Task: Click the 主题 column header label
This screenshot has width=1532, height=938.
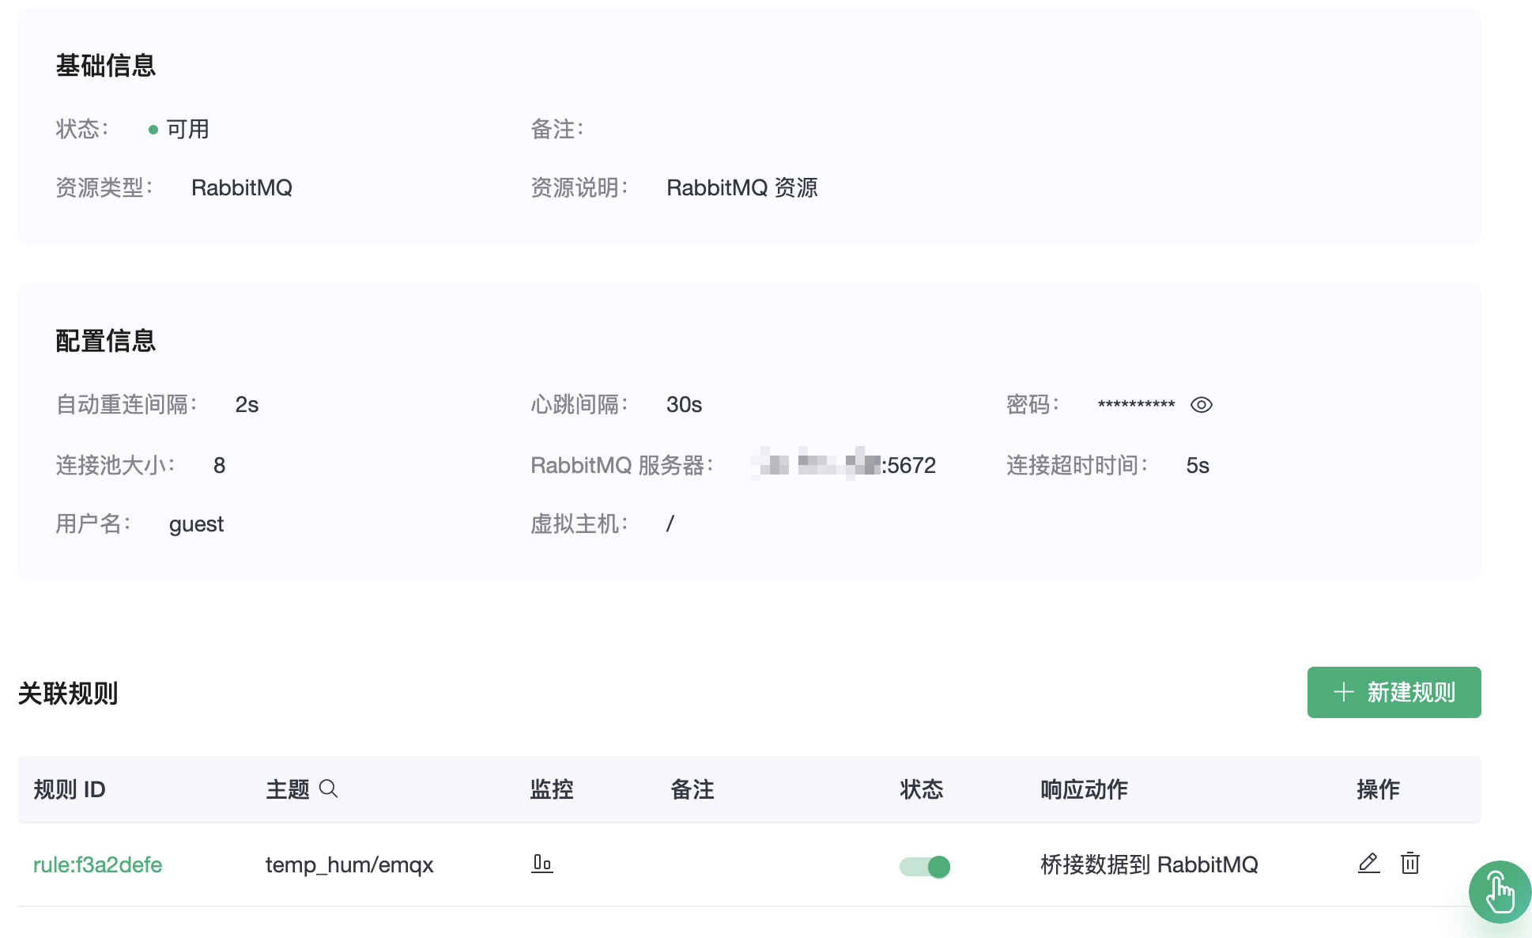Action: pyautogui.click(x=287, y=789)
